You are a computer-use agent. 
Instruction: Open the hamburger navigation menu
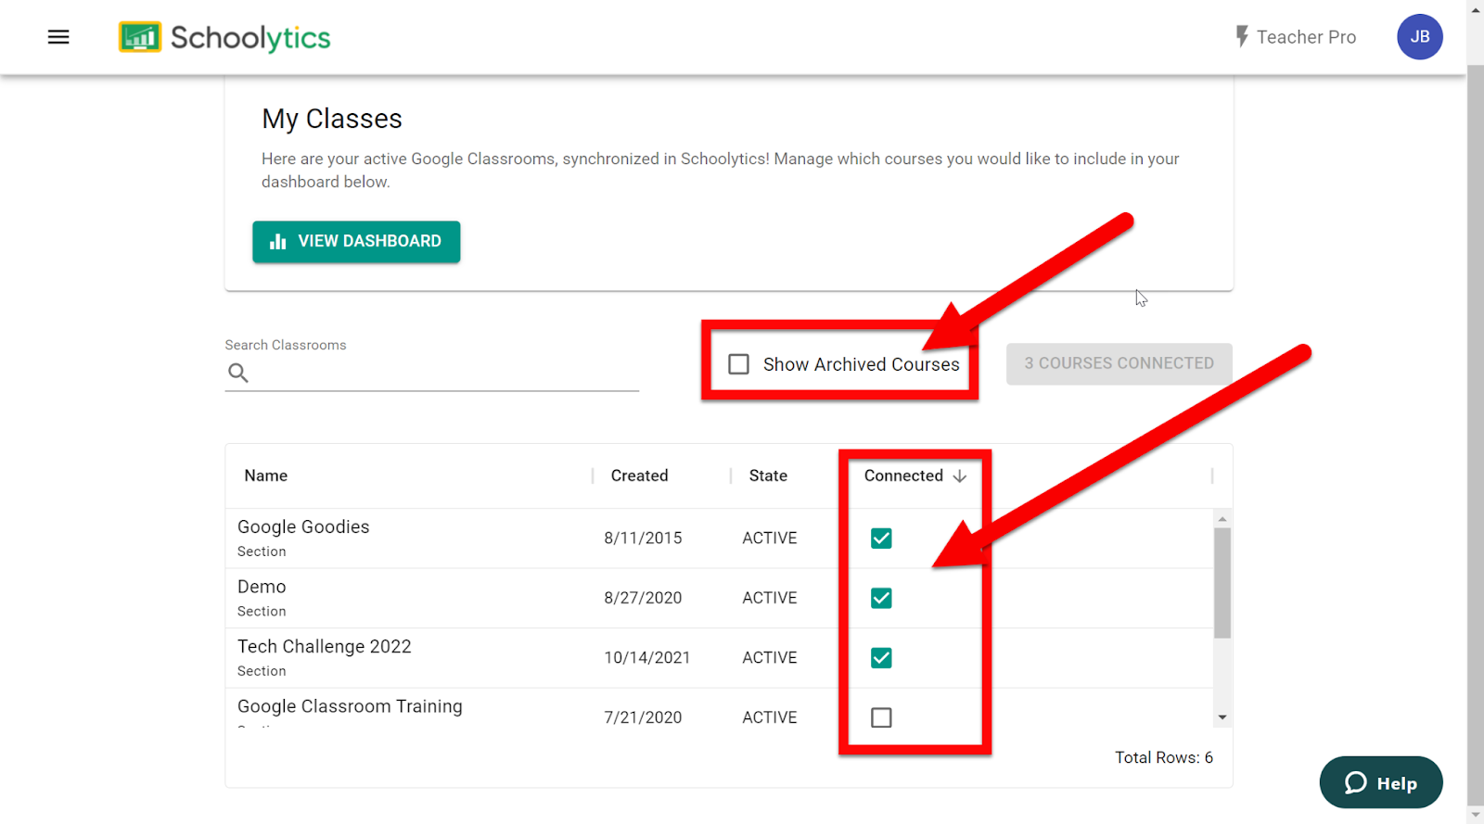tap(58, 37)
